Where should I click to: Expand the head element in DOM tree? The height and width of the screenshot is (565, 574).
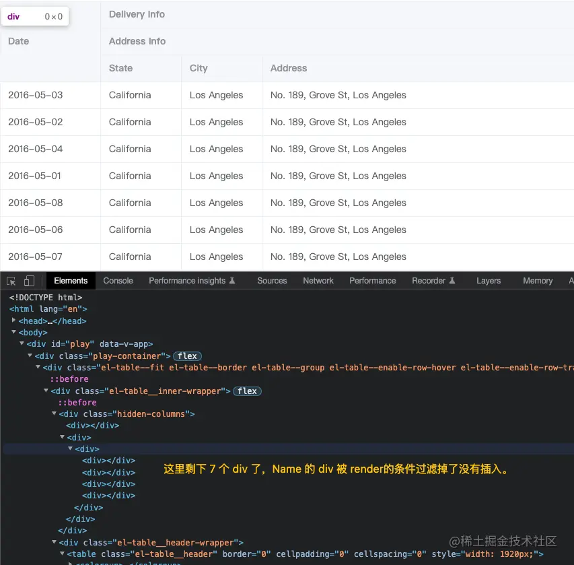(x=13, y=321)
